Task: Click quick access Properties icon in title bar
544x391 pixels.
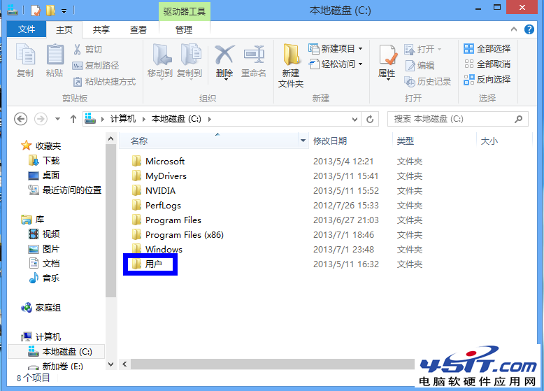Action: point(36,10)
